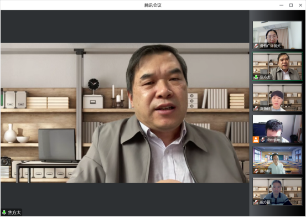Select the third participant video thumbnail
This screenshot has height=217, width=306.
coord(277,97)
